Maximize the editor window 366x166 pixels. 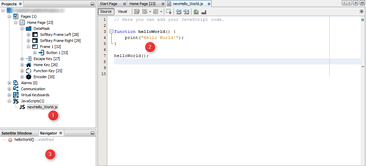pyautogui.click(x=362, y=3)
